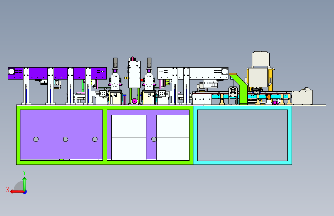Select the rightmost round knob on large purple panel

[x=95, y=139]
